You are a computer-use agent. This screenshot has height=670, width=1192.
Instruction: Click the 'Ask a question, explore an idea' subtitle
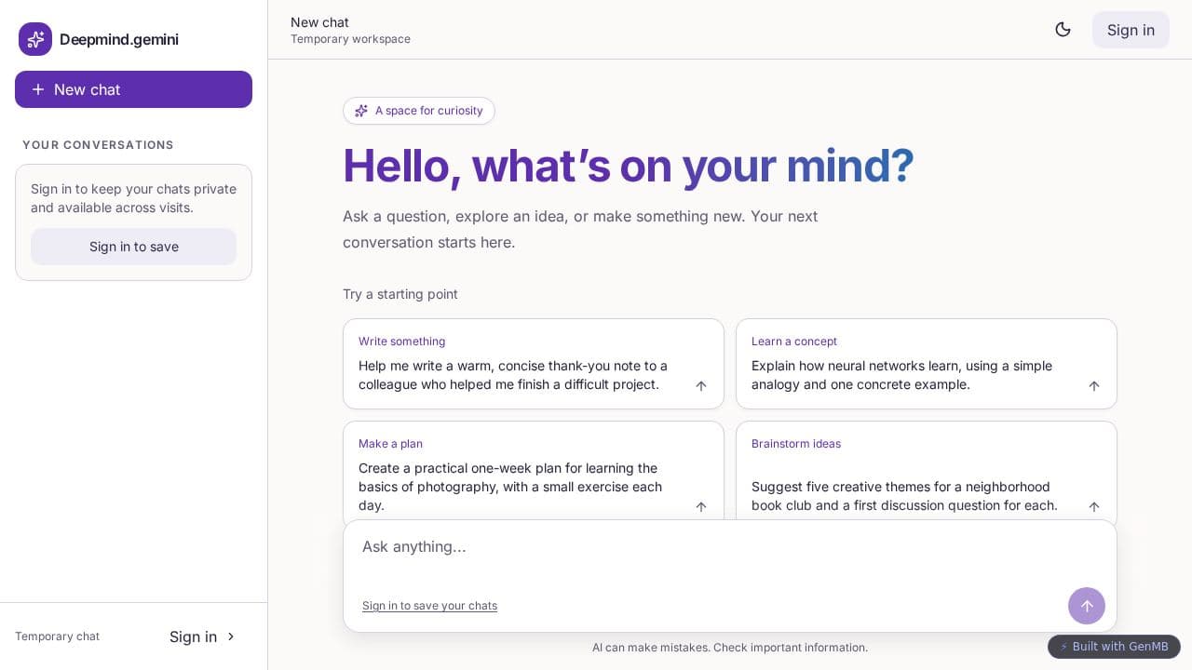click(x=580, y=230)
